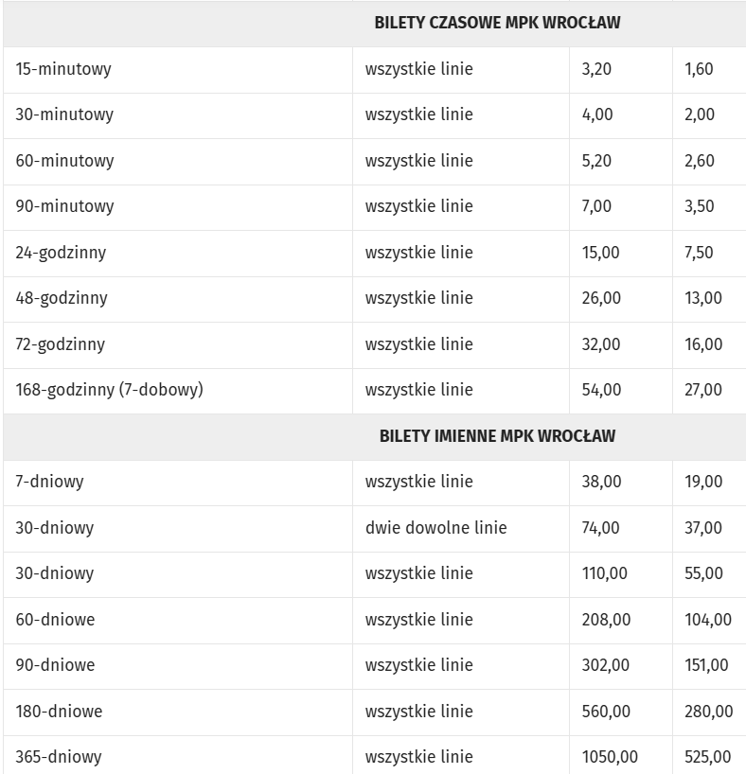This screenshot has width=746, height=774.
Task: Select the "180-dniowe" ticket label
Action: click(59, 712)
